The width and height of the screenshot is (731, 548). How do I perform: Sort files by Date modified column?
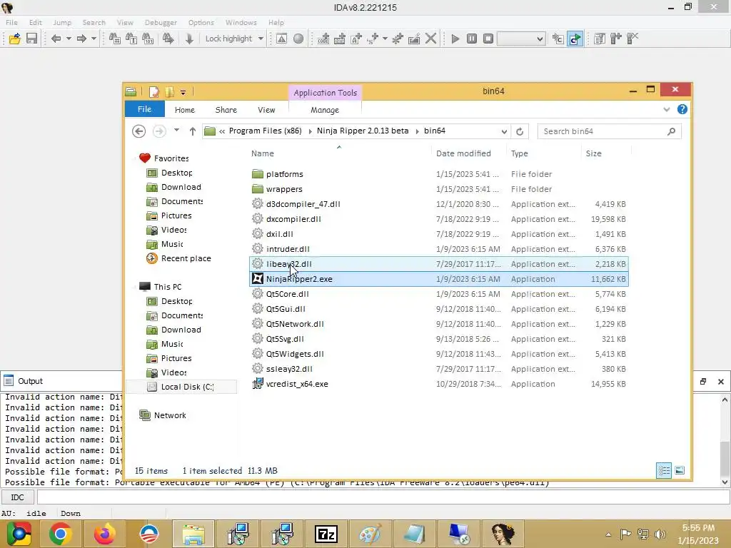[463, 153]
